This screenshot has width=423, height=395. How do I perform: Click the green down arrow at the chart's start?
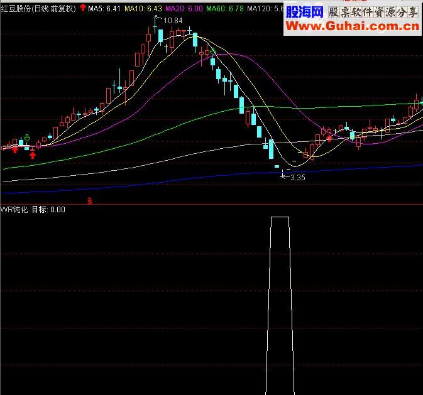pyautogui.click(x=27, y=138)
